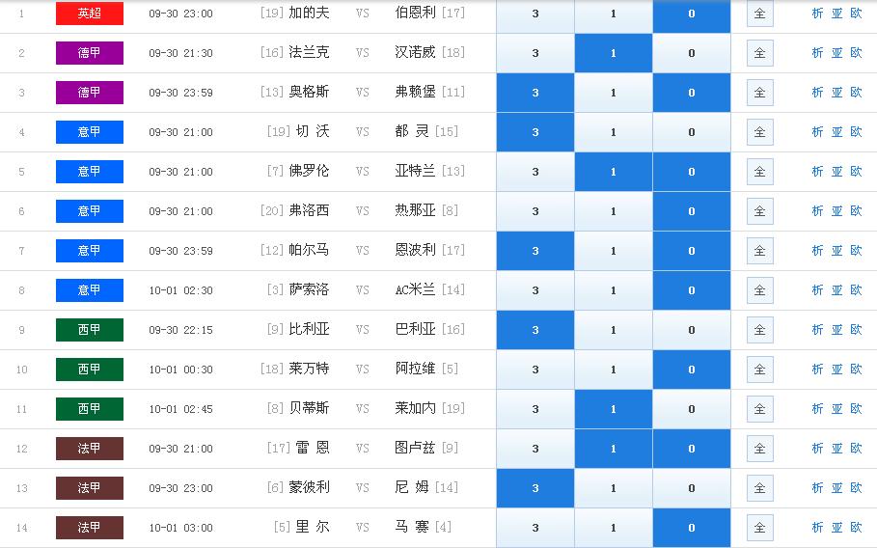Click away team name 热那亚
The width and height of the screenshot is (877, 548).
point(415,210)
